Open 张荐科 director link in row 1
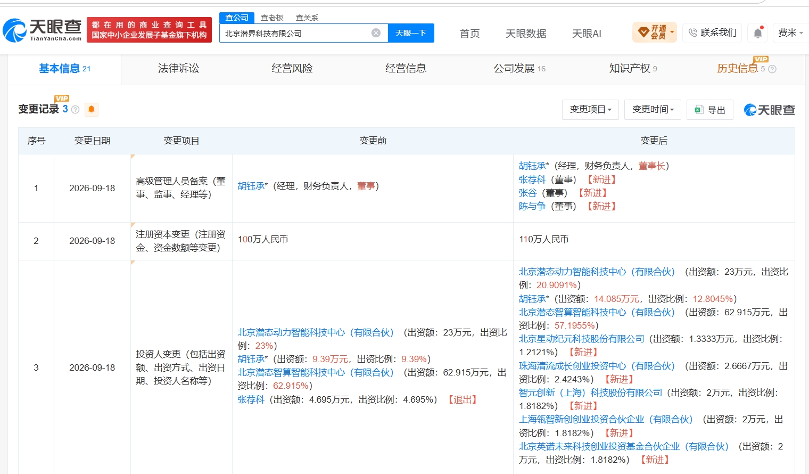Image resolution: width=809 pixels, height=474 pixels. (x=532, y=179)
